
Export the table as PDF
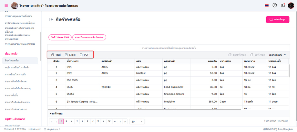[84, 55]
